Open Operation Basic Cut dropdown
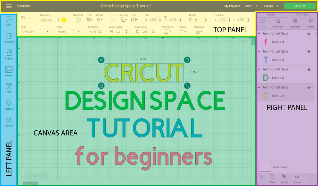This screenshot has height=186, width=318. point(50,19)
